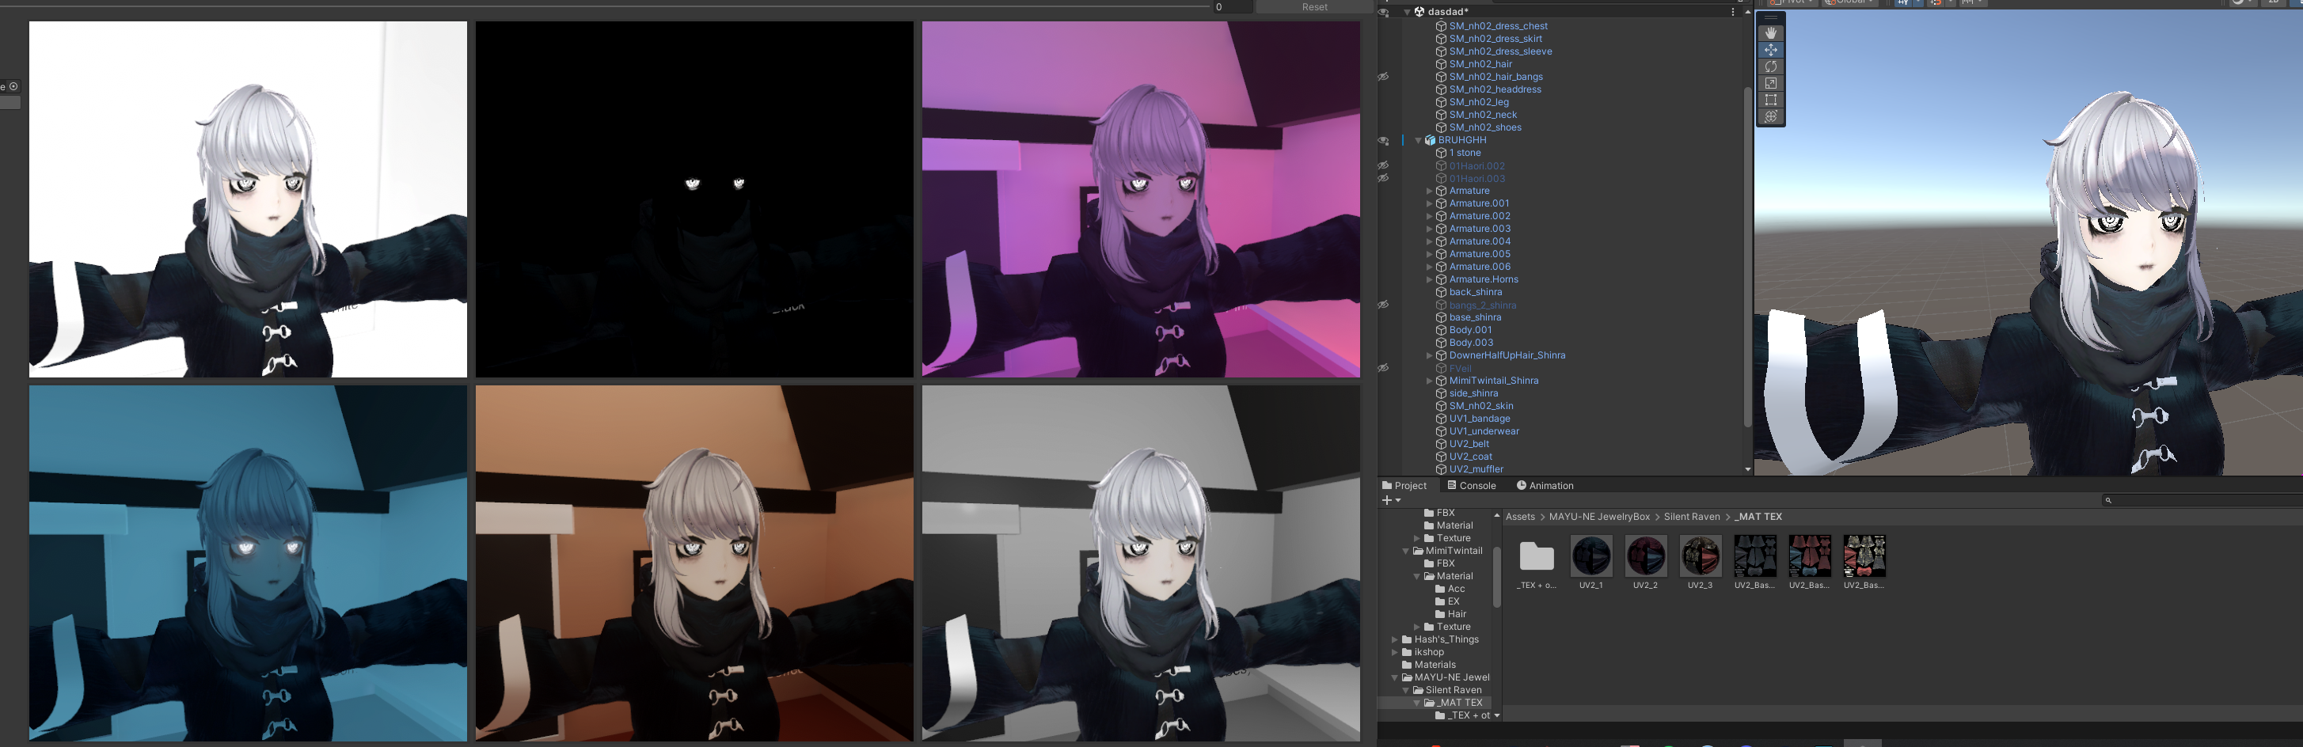This screenshot has width=2303, height=747.
Task: Select the Rotate tool
Action: (x=1770, y=66)
